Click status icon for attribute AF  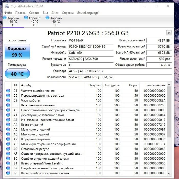coord(8,153)
